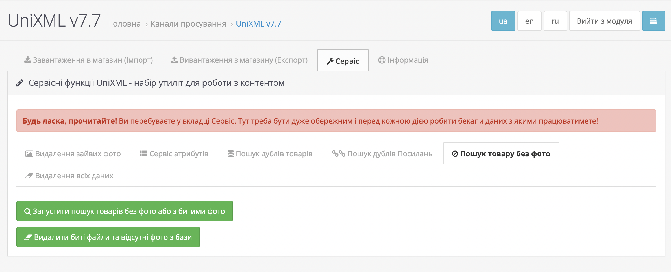This screenshot has width=671, height=272.
Task: Click Видалити биті файли та відсутні фото
Action: (x=108, y=237)
